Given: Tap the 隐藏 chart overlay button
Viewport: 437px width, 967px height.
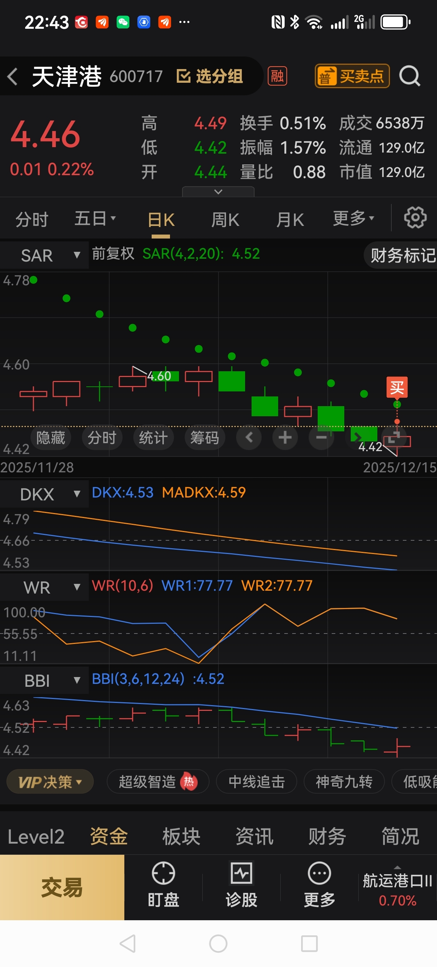Looking at the screenshot, I should [x=51, y=437].
